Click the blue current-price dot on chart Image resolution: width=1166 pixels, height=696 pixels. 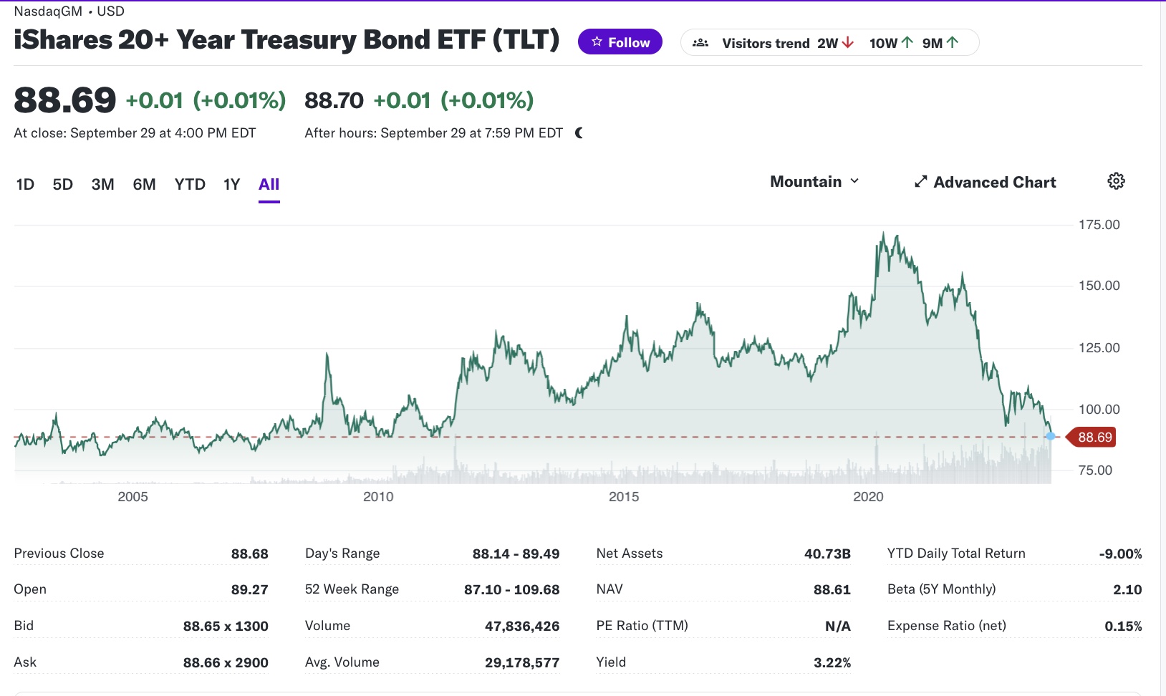point(1050,436)
